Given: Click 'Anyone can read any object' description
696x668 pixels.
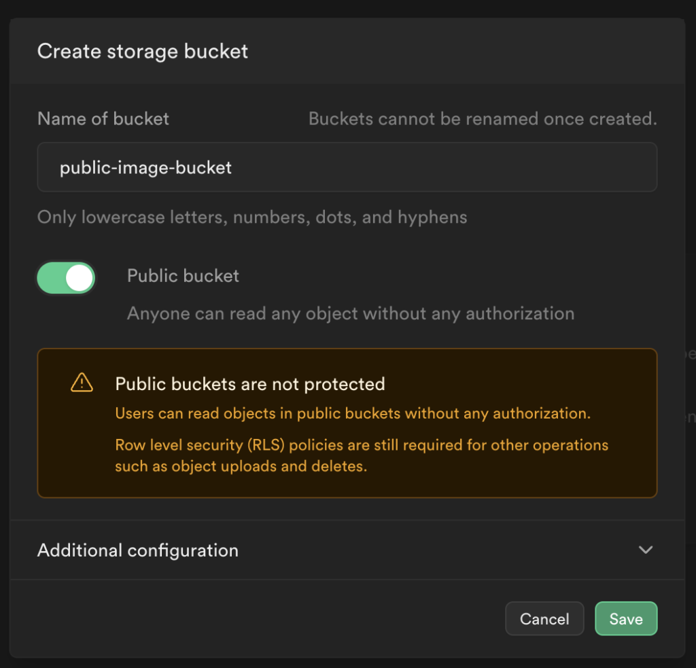Looking at the screenshot, I should (351, 313).
